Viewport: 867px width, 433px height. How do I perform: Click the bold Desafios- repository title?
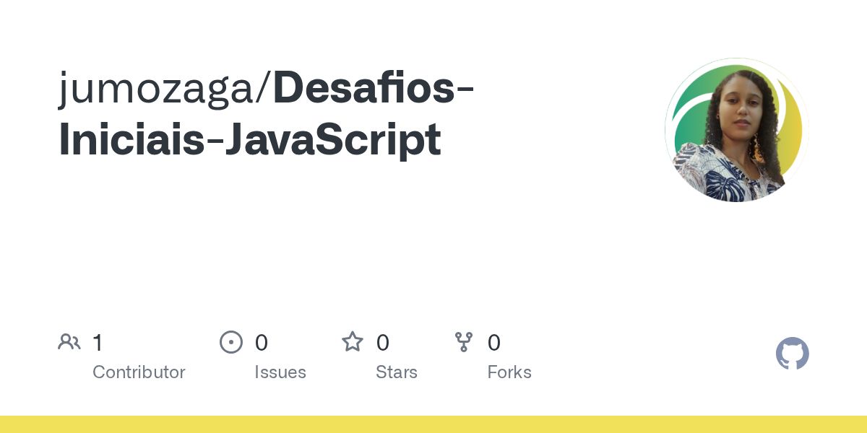373,89
